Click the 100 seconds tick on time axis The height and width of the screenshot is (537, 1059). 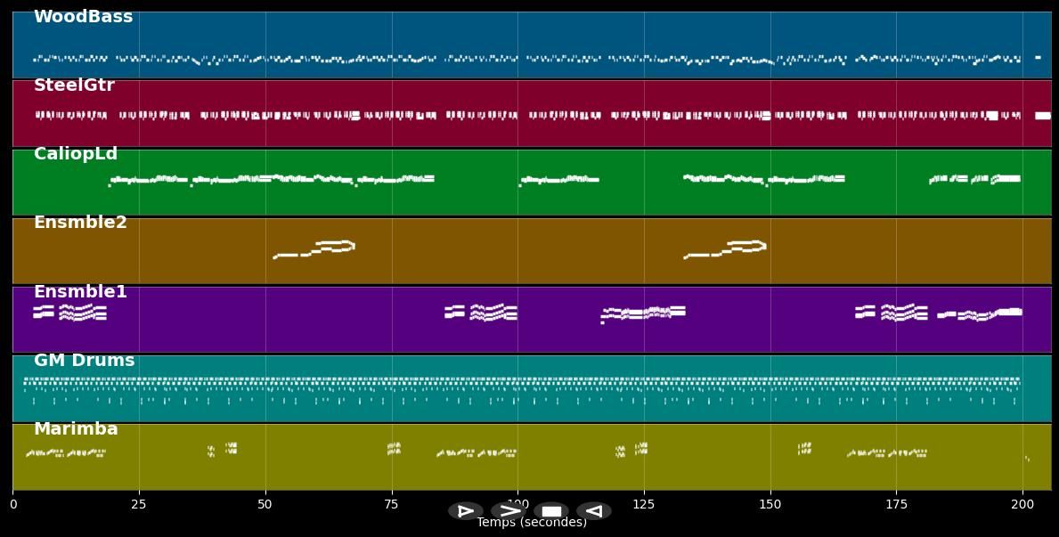click(x=517, y=504)
